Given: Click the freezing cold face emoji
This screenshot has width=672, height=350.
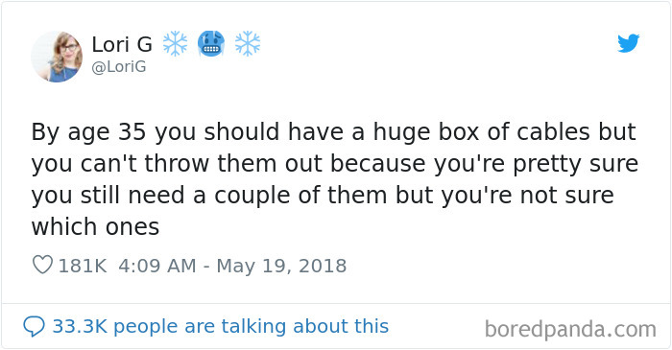Looking at the screenshot, I should click(211, 44).
